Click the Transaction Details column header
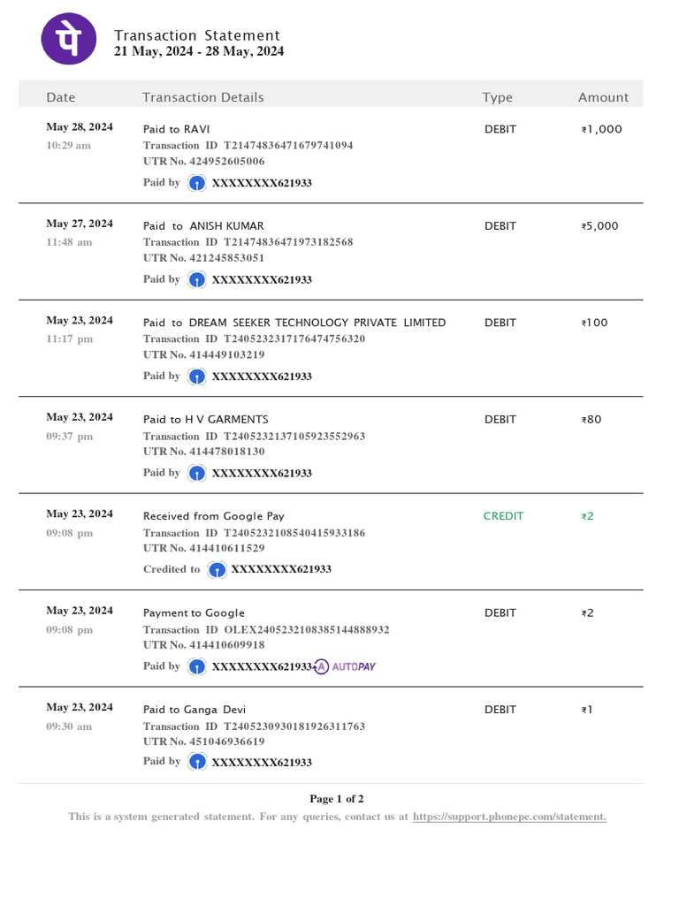This screenshot has width=679, height=905. [x=202, y=97]
